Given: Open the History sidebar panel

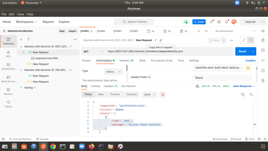Looking at the screenshot, I should coord(8,104).
